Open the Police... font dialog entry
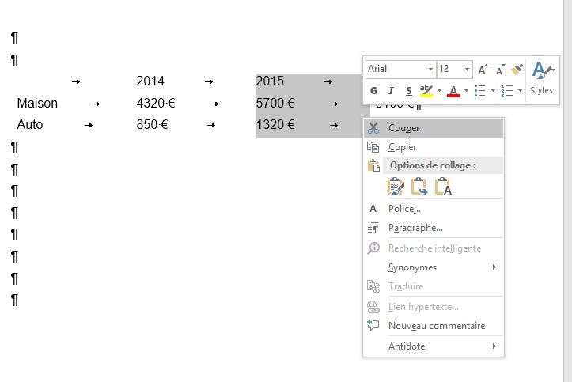This screenshot has height=382, width=572. tap(434, 209)
